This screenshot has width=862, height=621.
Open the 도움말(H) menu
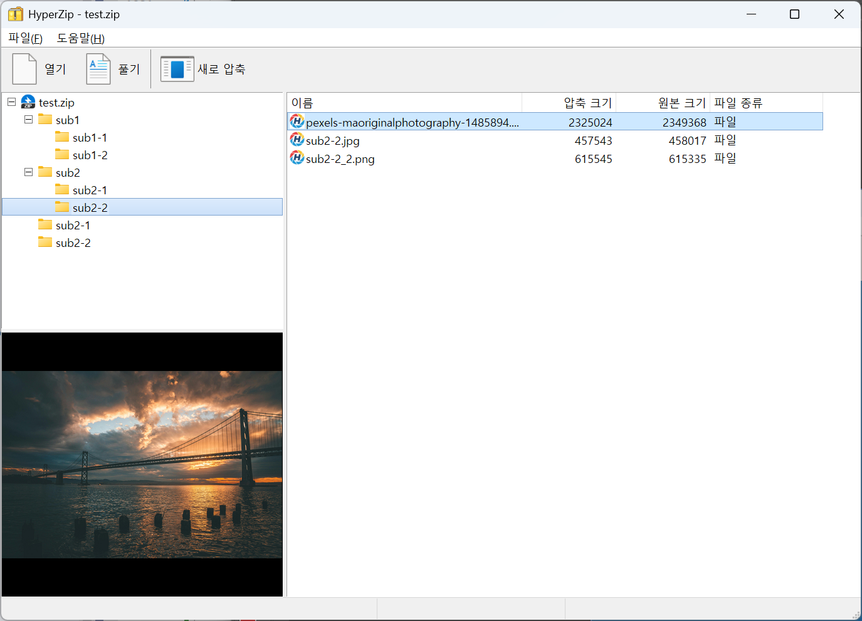[x=80, y=38]
